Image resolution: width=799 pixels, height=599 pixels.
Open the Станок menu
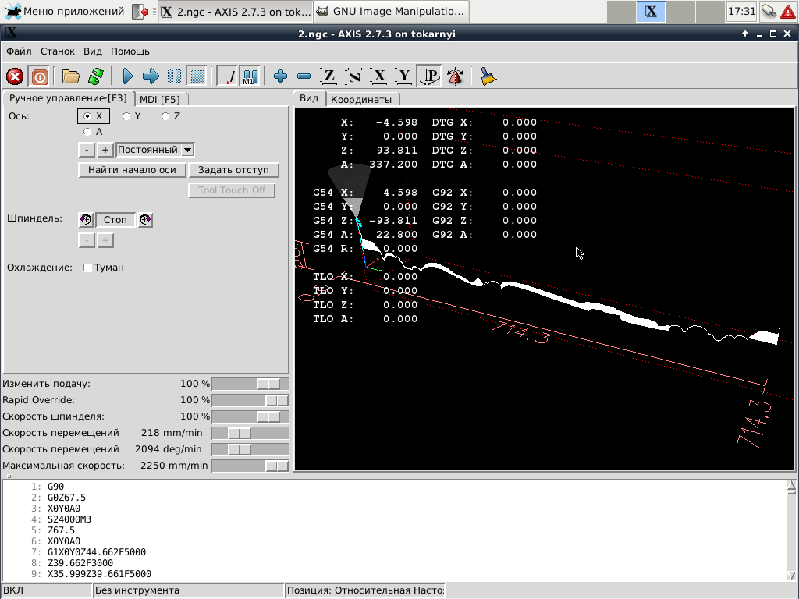point(58,51)
